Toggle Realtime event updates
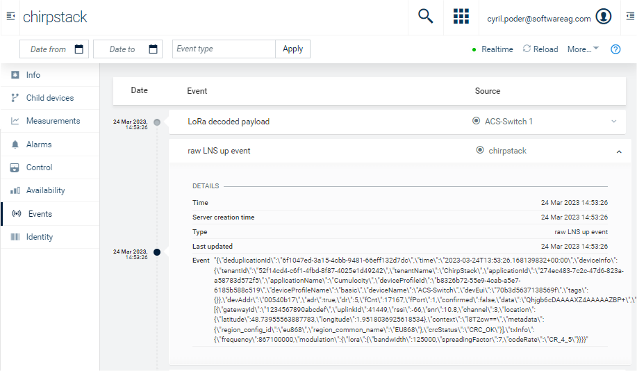This screenshot has height=371, width=637. point(492,49)
